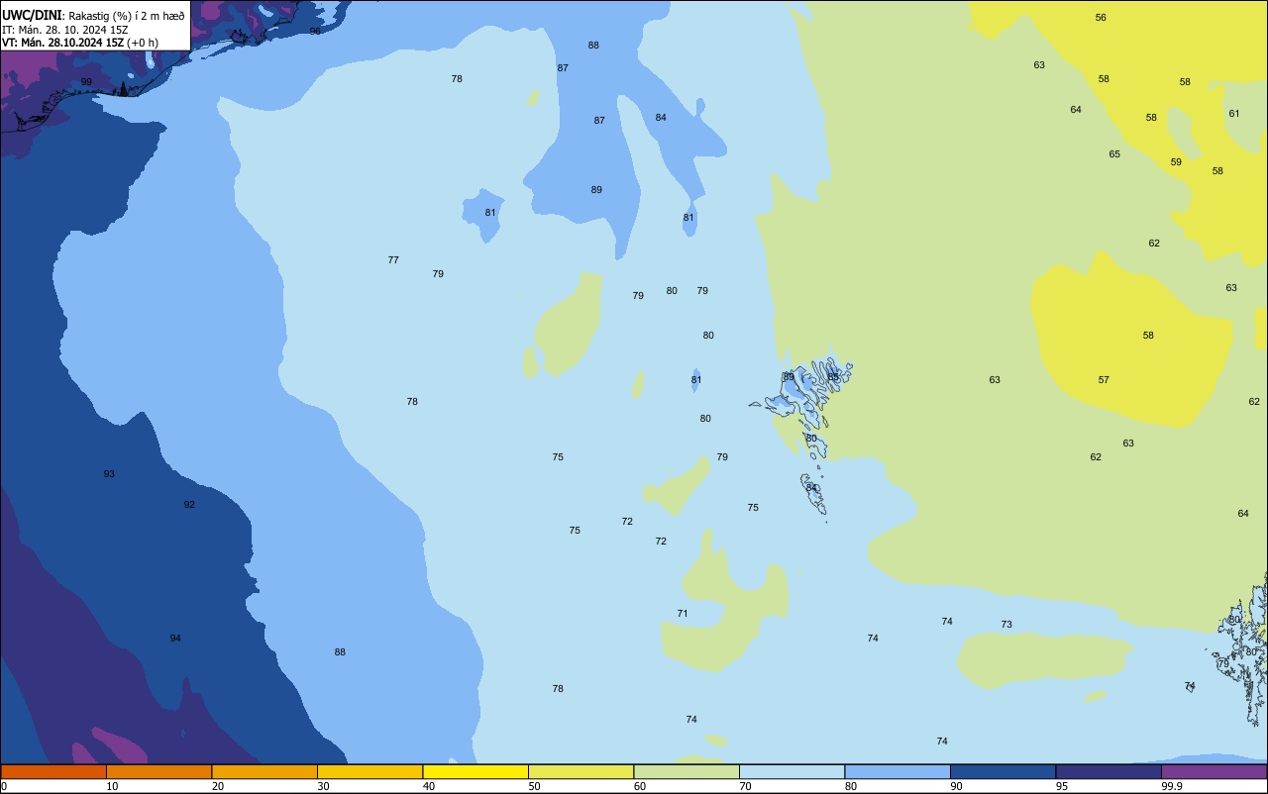Select the orange 10–20 legend color block
Viewport: 1268px width, 794px height.
pos(158,771)
